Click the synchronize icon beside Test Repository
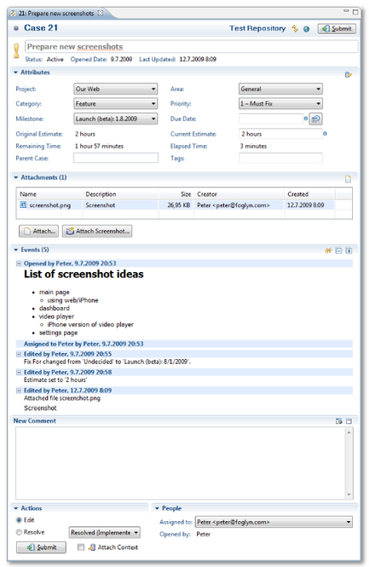 click(295, 29)
